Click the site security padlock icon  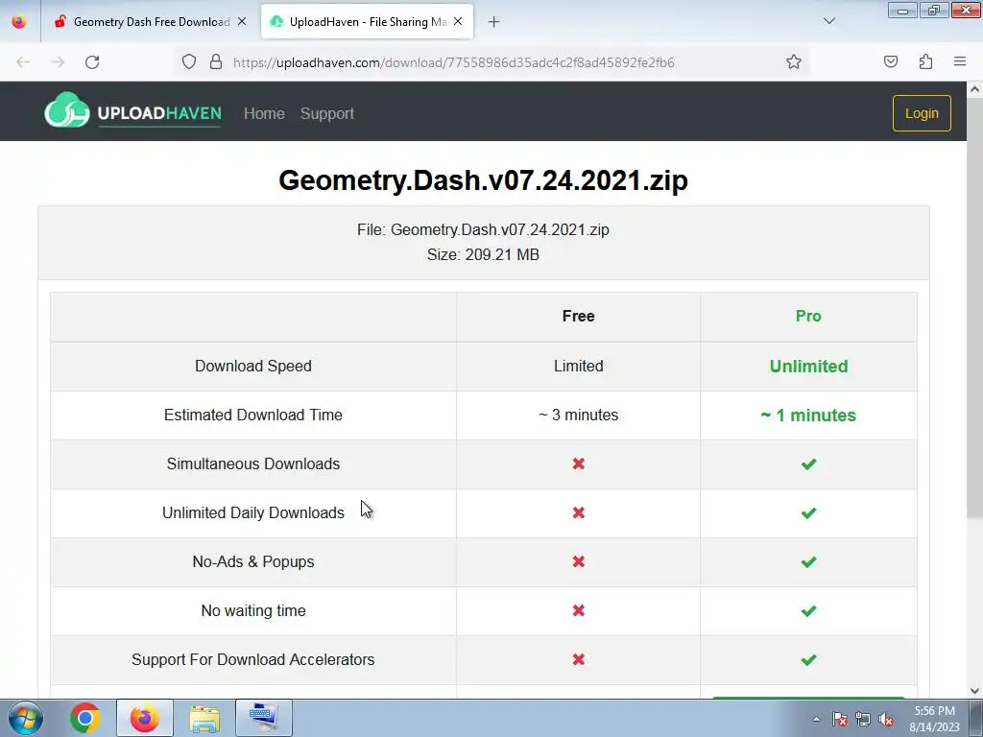[x=216, y=61]
